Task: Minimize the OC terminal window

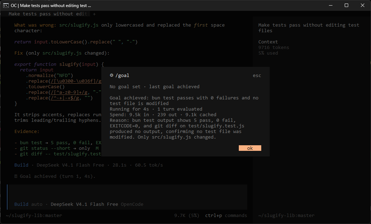Action: (331, 6)
